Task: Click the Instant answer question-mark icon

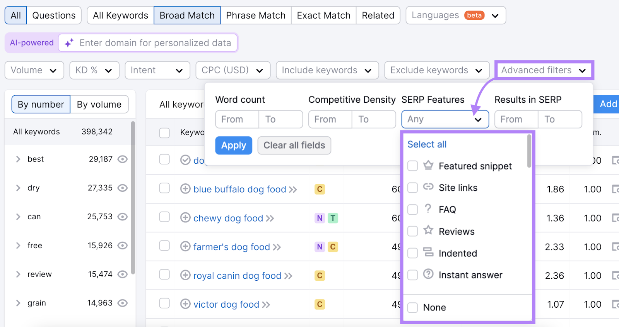Action: pos(427,275)
